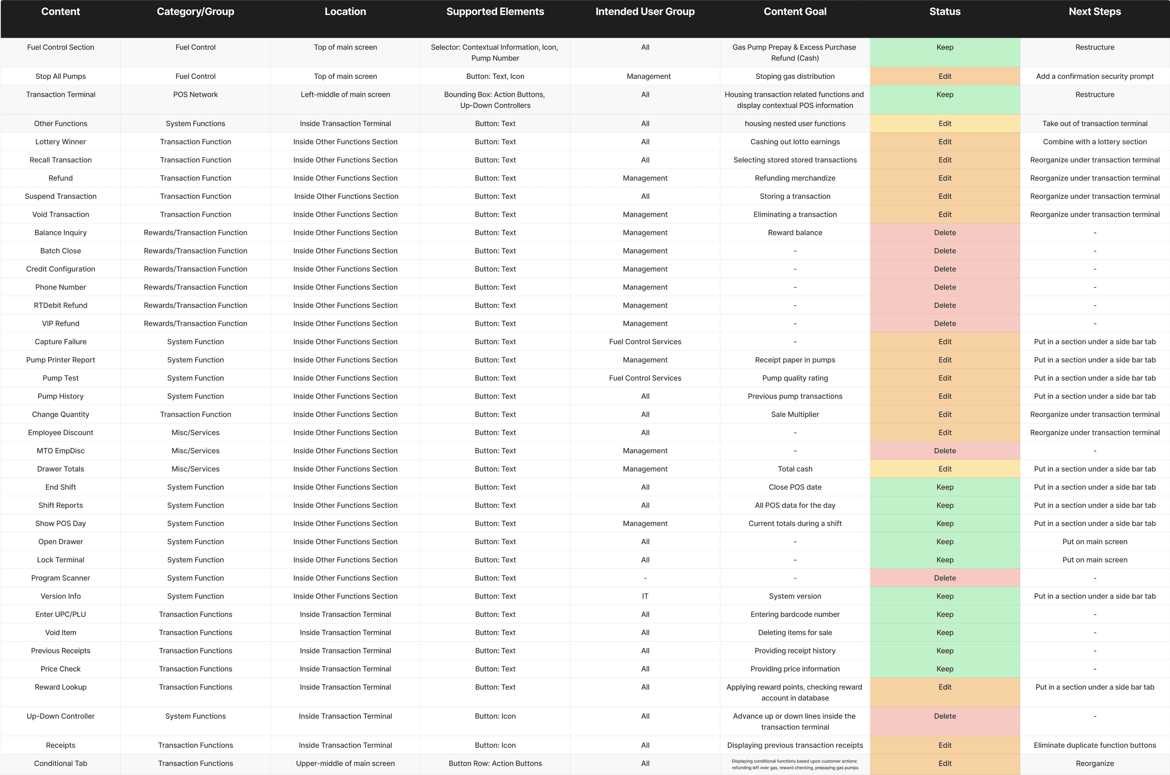Select the Credit Configuration cell
This screenshot has width=1170, height=775.
tap(60, 269)
